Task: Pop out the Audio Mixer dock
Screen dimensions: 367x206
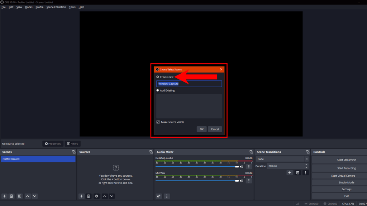Action: coord(251,152)
